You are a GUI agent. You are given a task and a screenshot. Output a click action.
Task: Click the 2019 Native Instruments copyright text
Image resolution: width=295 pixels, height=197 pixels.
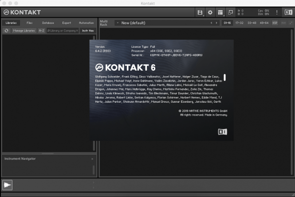pos(203,111)
